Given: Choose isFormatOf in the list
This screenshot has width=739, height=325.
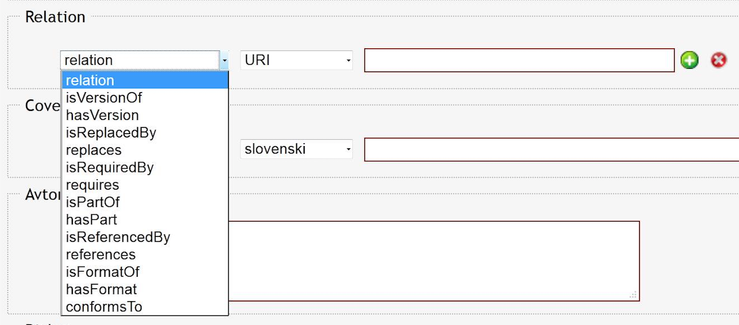Looking at the screenshot, I should tap(102, 272).
